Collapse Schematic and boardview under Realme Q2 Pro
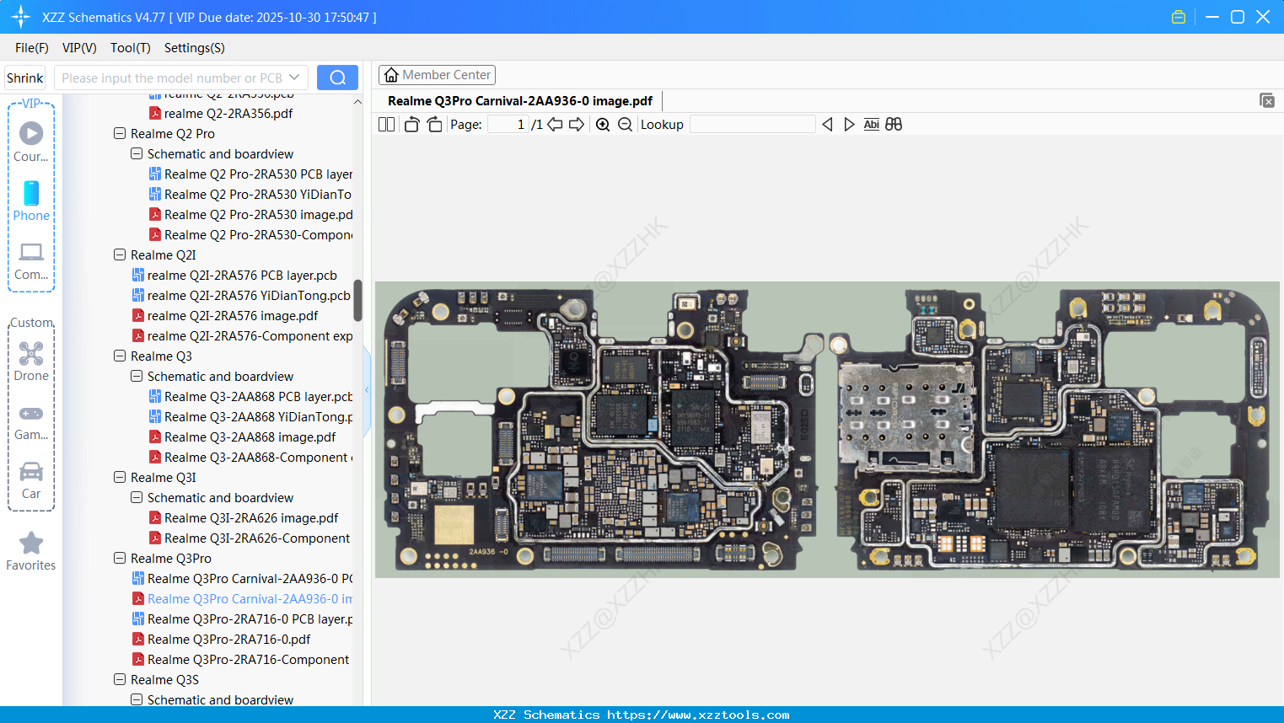 137,154
